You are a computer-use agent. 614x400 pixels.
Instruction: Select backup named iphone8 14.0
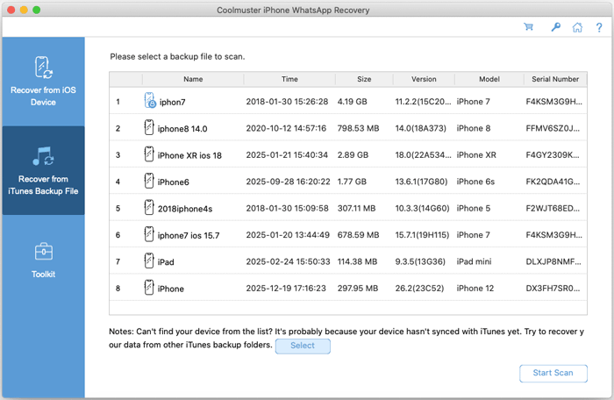pos(182,129)
